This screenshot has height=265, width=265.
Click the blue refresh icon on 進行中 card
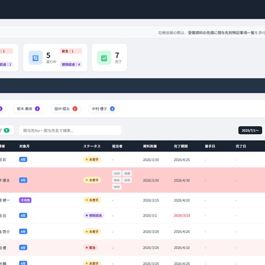pyautogui.click(x=35, y=58)
